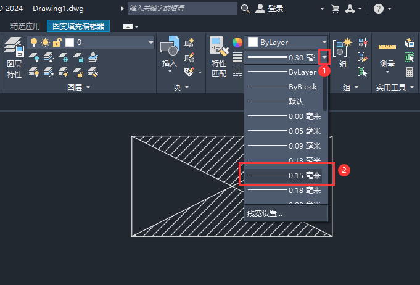Click the help question mark icon
Image resolution: width=420 pixels, height=285 pixels.
coord(379,9)
